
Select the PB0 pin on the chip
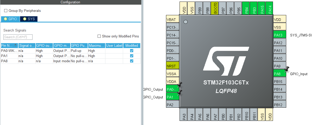pyautogui.click(x=222, y=114)
